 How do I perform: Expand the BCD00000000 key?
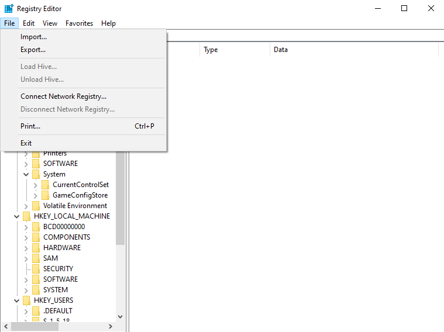(x=26, y=227)
